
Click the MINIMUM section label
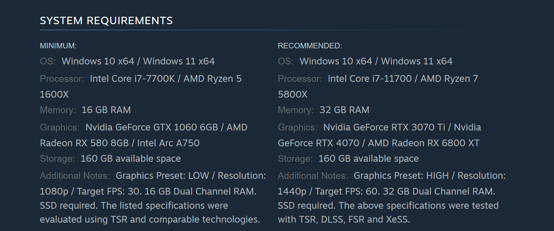point(58,46)
